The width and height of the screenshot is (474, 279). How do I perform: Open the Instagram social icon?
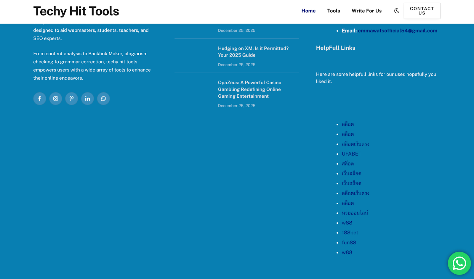click(56, 99)
